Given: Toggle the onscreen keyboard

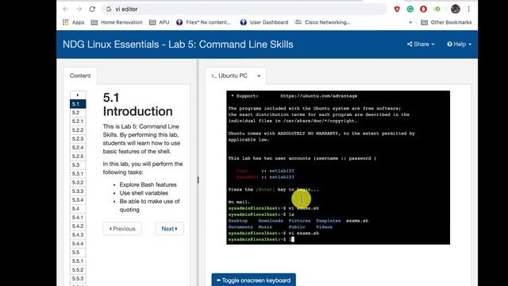Looking at the screenshot, I should pos(254,280).
